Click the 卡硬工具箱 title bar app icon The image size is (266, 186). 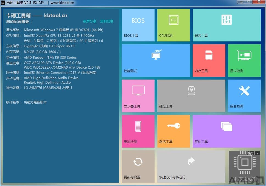tap(3, 2)
